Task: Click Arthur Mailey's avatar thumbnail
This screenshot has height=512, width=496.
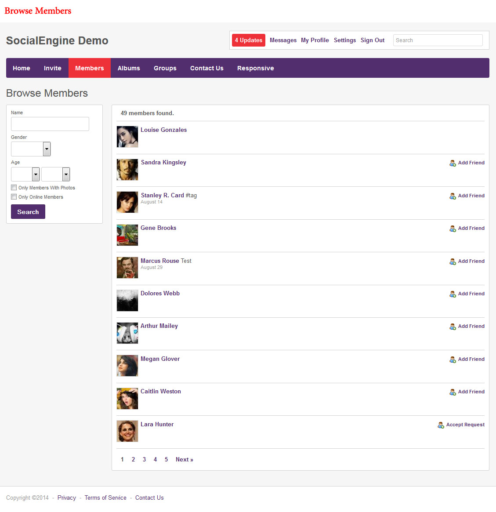Action: point(127,333)
